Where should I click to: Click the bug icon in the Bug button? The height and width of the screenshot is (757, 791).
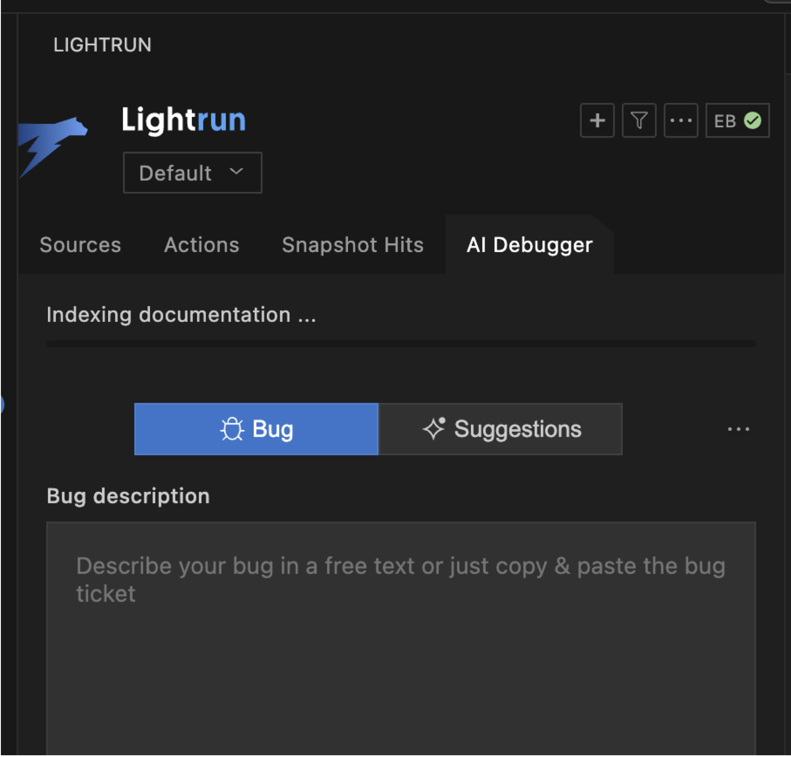pyautogui.click(x=232, y=429)
